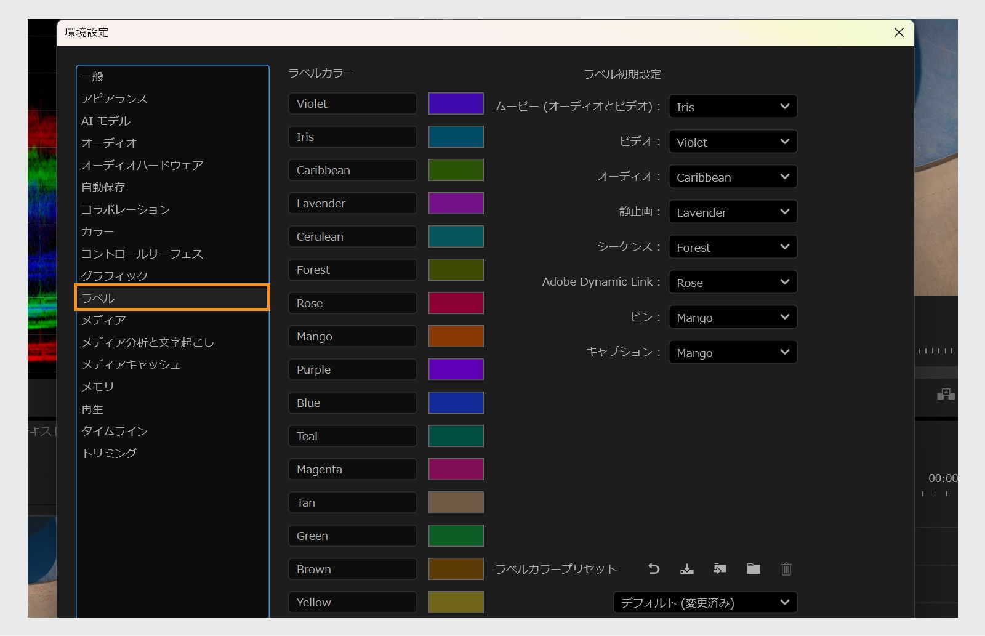Edit the Tan label name field
This screenshot has width=985, height=636.
click(353, 502)
